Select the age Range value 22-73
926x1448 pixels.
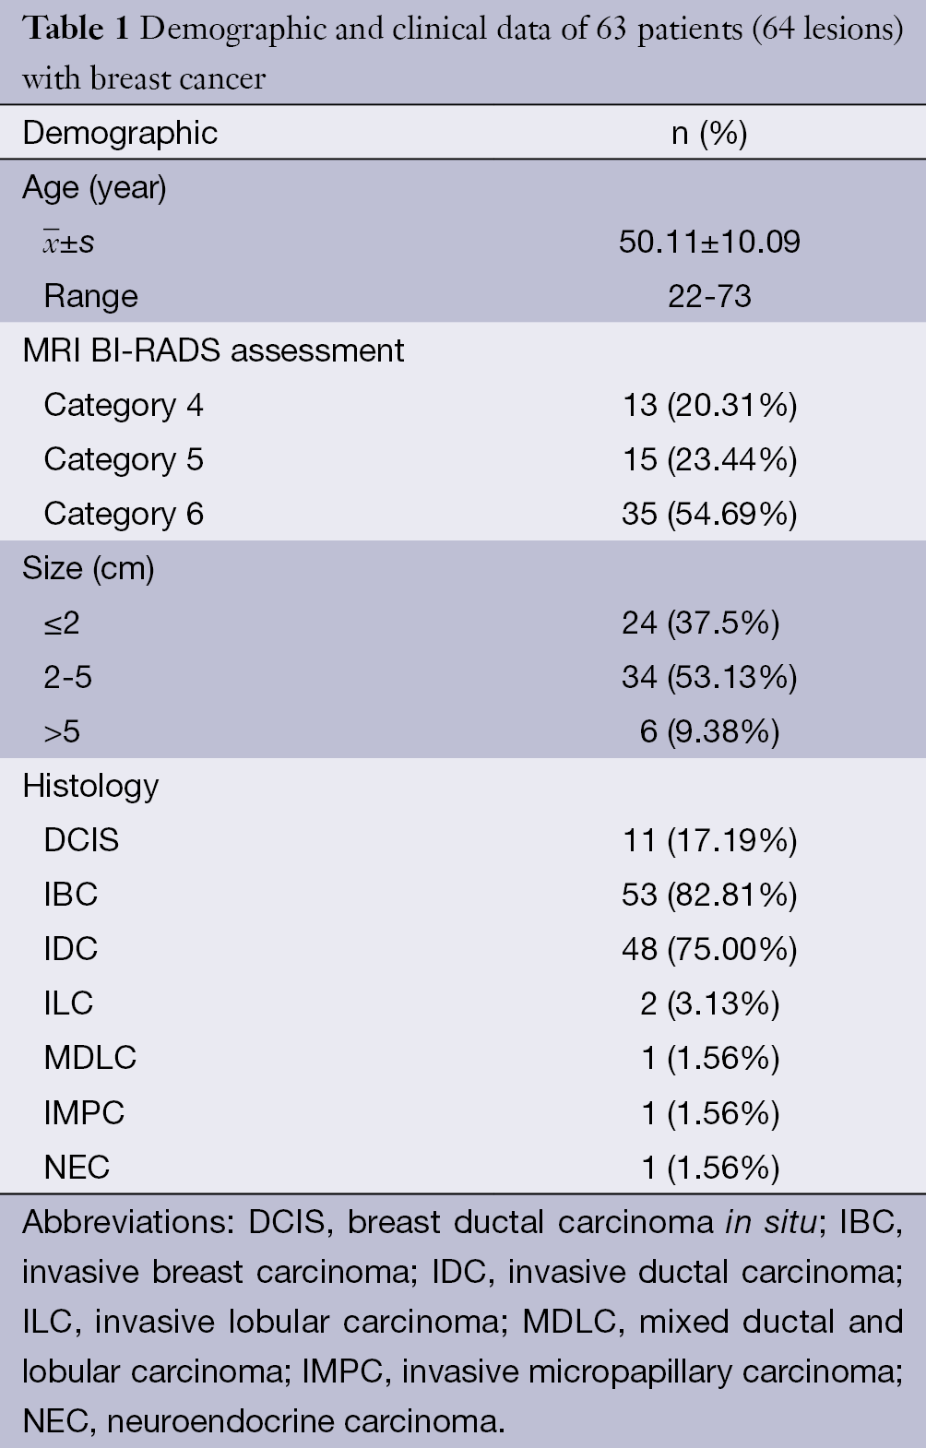[709, 296]
